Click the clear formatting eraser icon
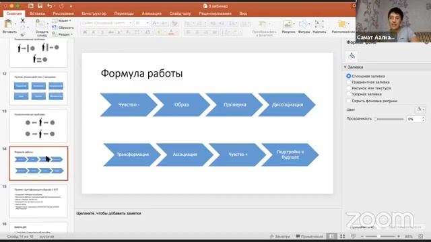This screenshot has height=242, width=431. (x=174, y=23)
